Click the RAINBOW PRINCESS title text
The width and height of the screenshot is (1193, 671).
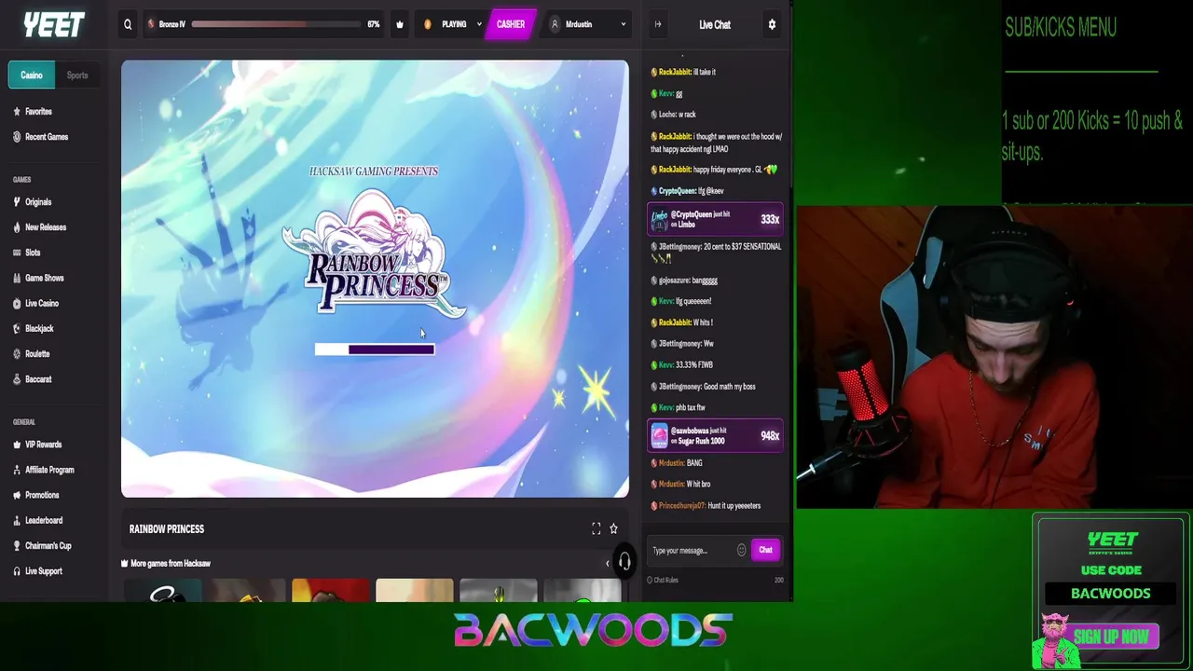[167, 529]
